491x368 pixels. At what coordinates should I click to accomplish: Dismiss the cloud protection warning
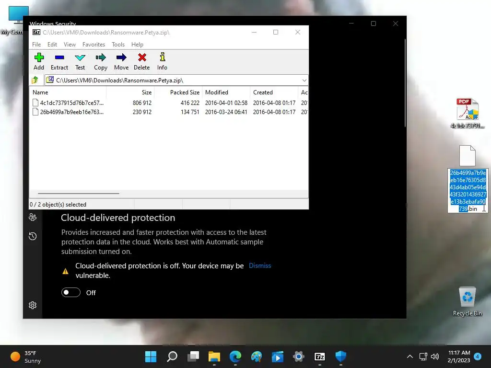(260, 265)
